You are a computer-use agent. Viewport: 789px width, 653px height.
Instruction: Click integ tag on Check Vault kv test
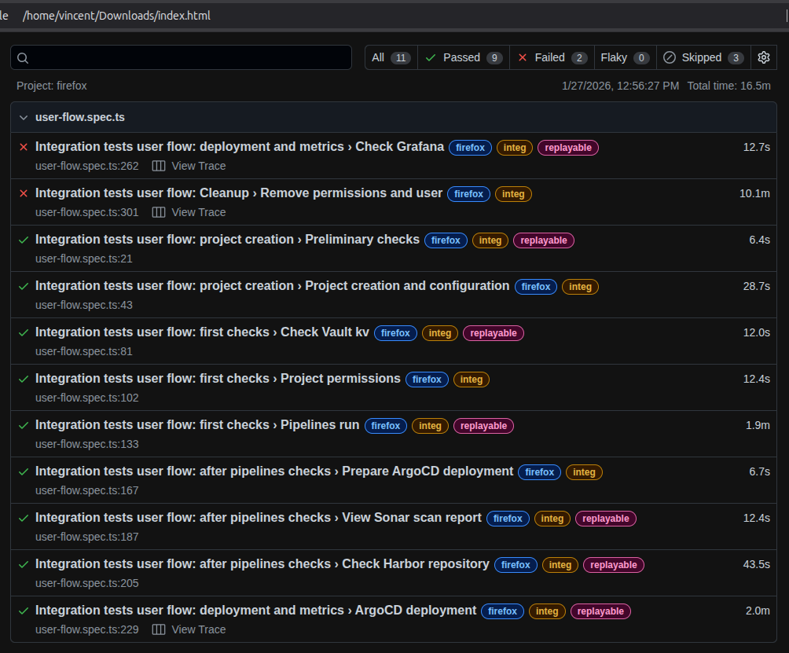coord(440,333)
